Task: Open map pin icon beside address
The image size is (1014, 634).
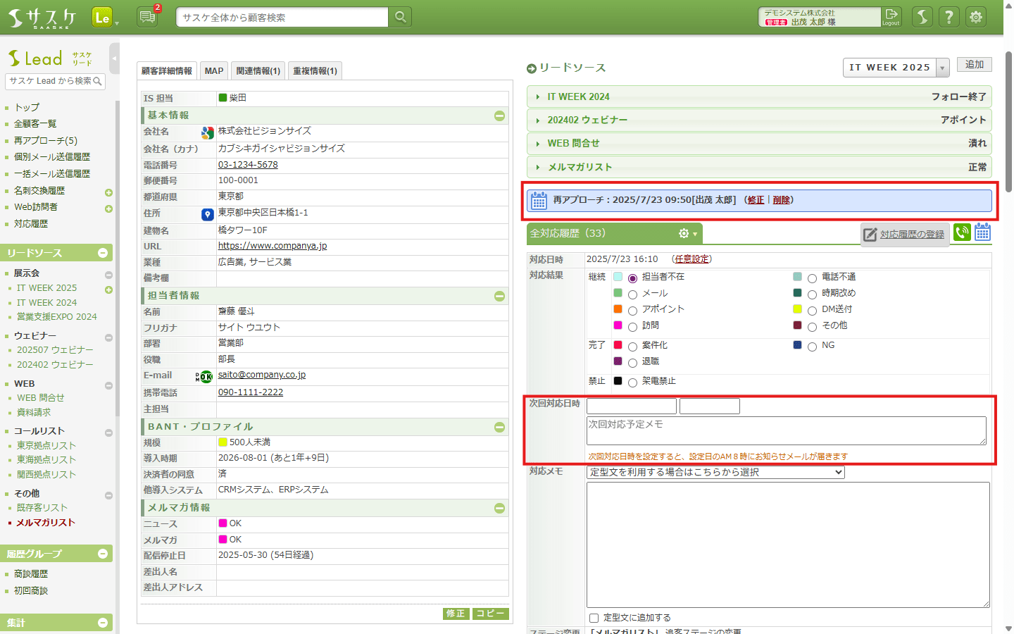Action: tap(207, 214)
